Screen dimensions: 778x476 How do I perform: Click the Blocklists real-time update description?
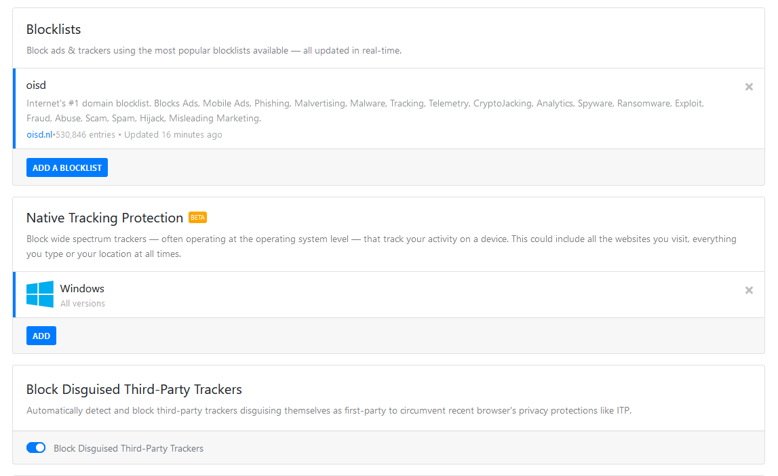click(214, 51)
